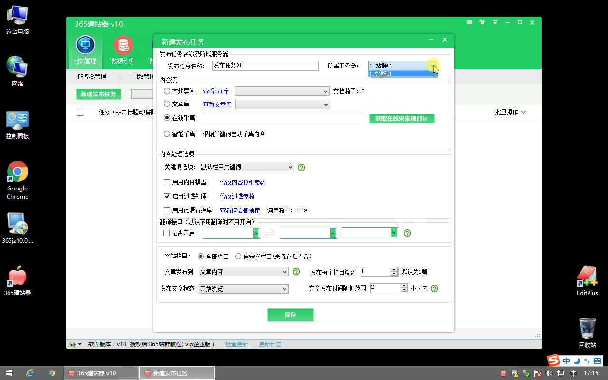Click 检查更新 in status bar

pos(237,344)
